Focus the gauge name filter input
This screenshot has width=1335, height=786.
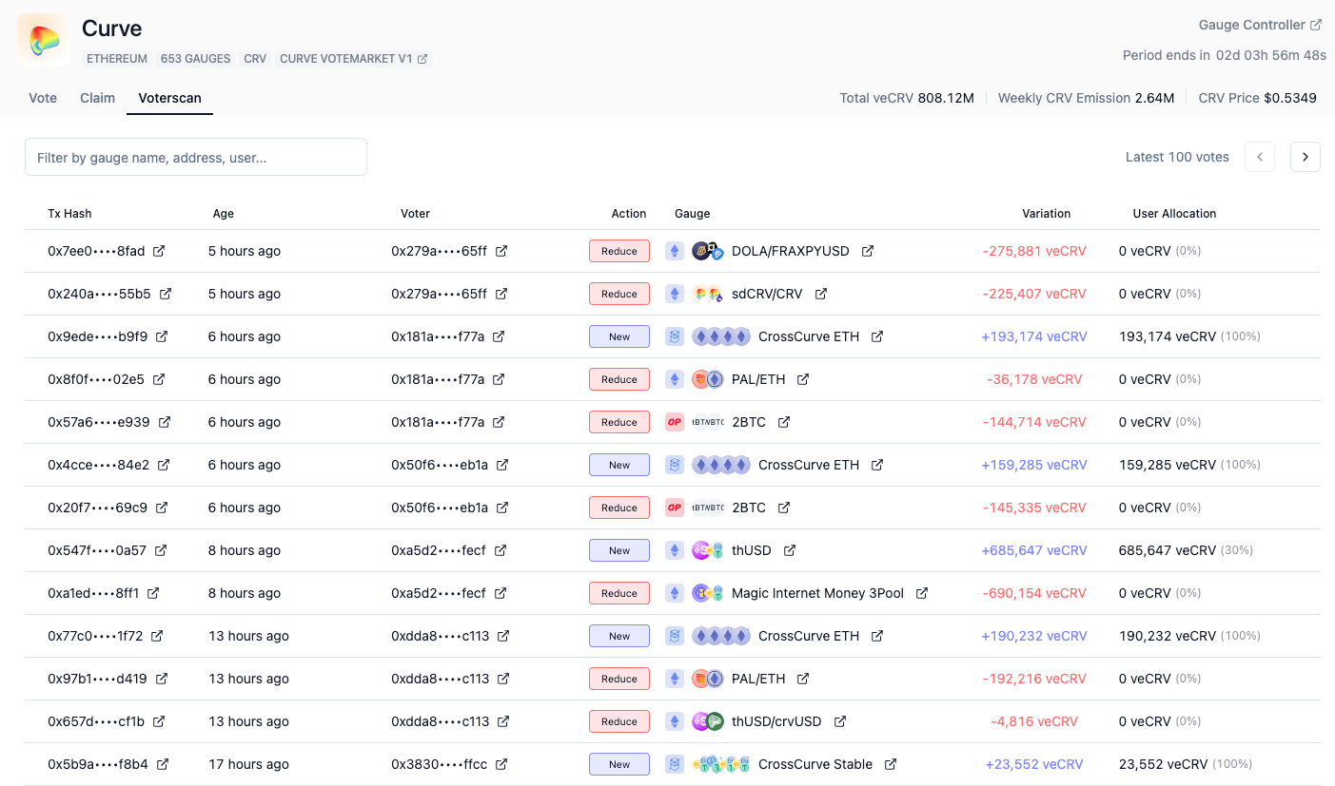click(196, 157)
